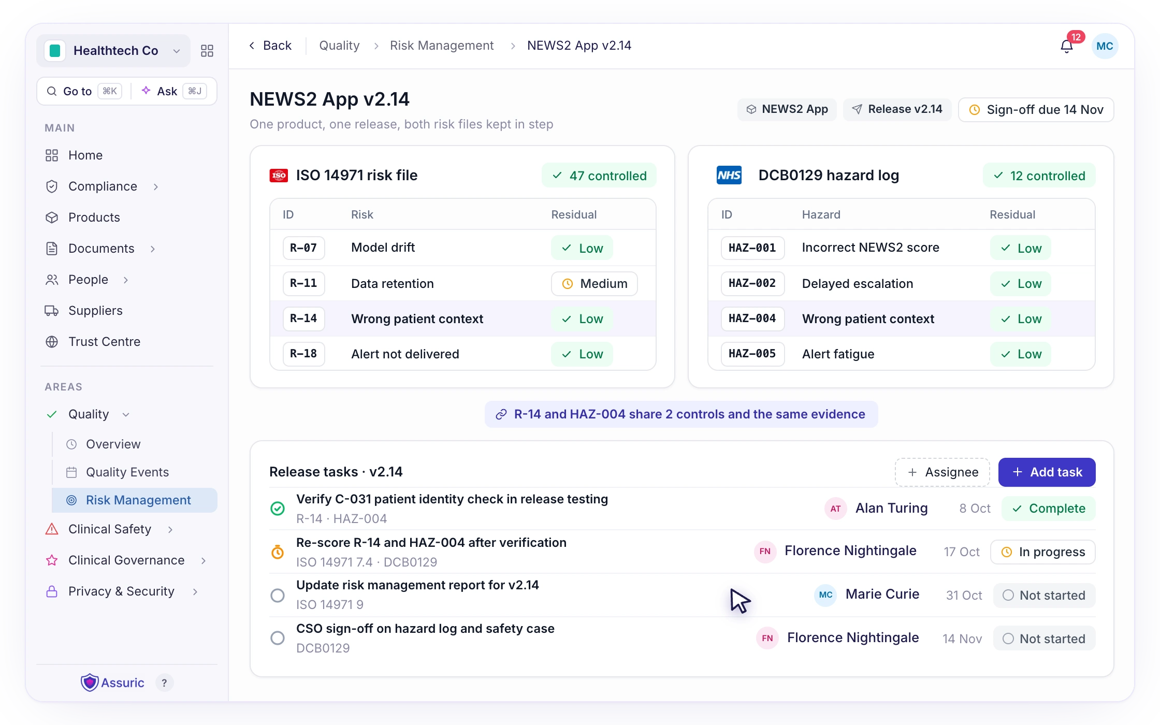Click the Add task button

point(1047,472)
